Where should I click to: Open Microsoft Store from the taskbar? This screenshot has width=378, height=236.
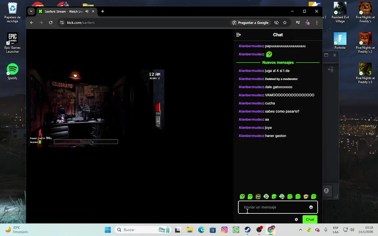pos(213,230)
